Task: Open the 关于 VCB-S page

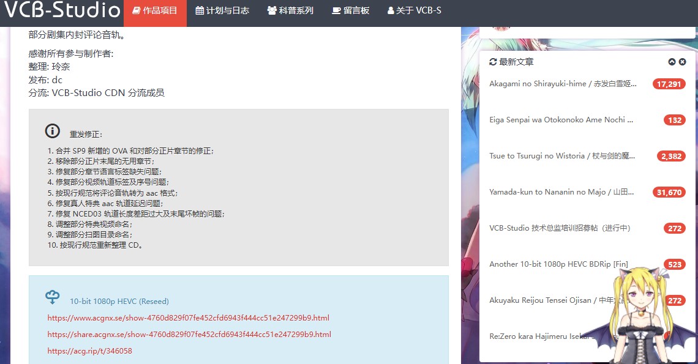Action: (x=414, y=11)
